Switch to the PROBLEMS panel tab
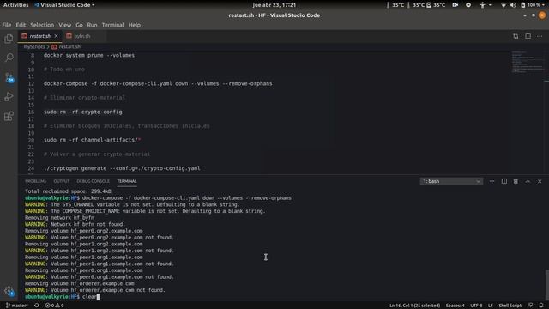 click(x=35, y=181)
